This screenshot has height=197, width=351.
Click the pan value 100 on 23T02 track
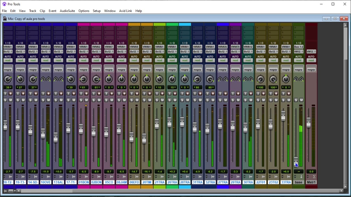[273, 87]
